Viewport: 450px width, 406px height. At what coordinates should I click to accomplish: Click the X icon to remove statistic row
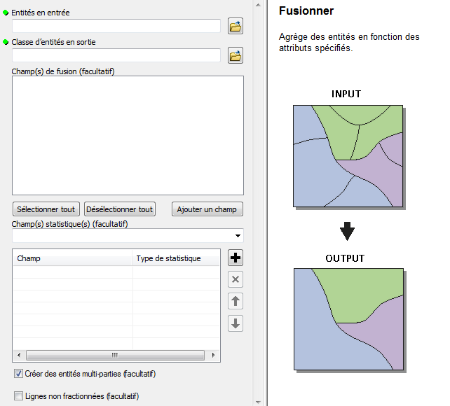pos(236,280)
